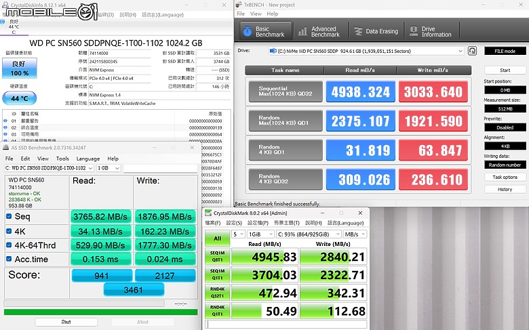Toggle Acc.time checkbox in AS SSD
Image resolution: width=529 pixels, height=330 pixels.
(x=9, y=259)
